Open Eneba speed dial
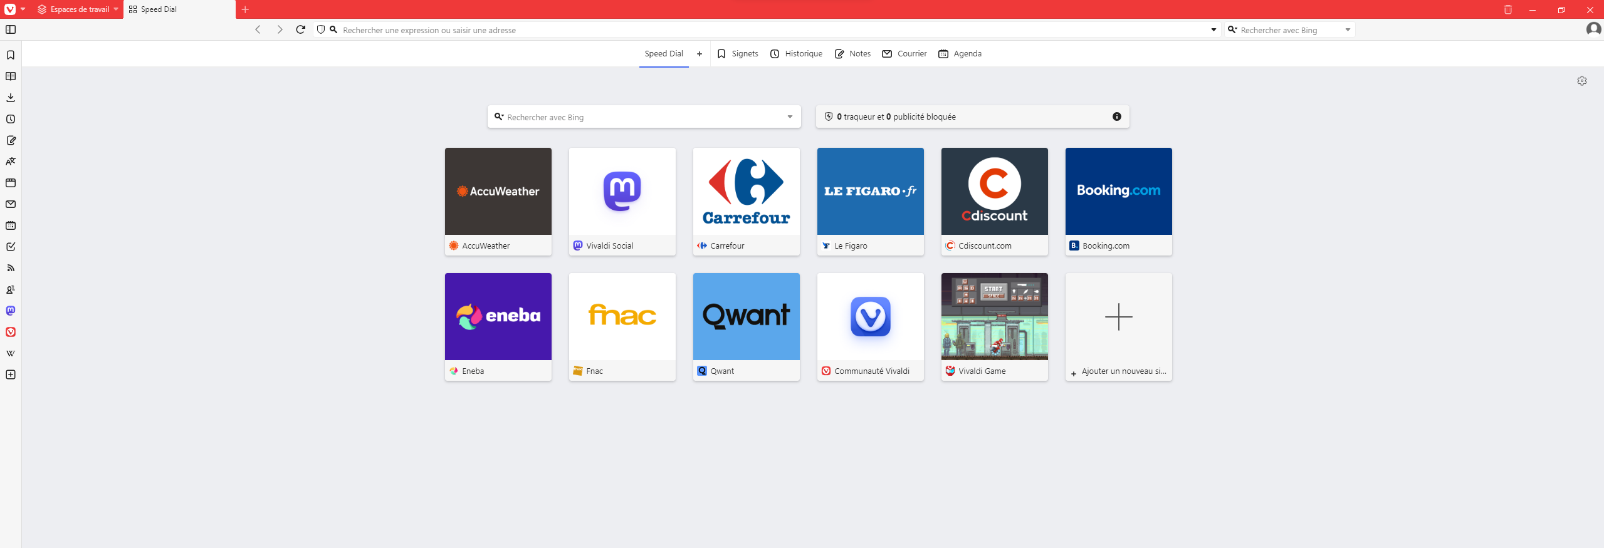This screenshot has height=548, width=1604. (498, 327)
